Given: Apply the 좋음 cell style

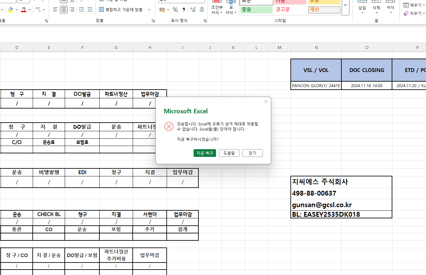Looking at the screenshot, I should pyautogui.click(x=256, y=10).
